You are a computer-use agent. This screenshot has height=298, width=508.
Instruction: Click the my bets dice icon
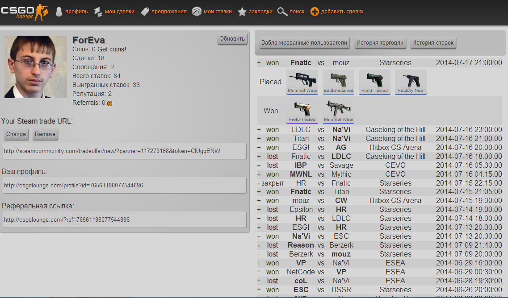click(x=197, y=12)
